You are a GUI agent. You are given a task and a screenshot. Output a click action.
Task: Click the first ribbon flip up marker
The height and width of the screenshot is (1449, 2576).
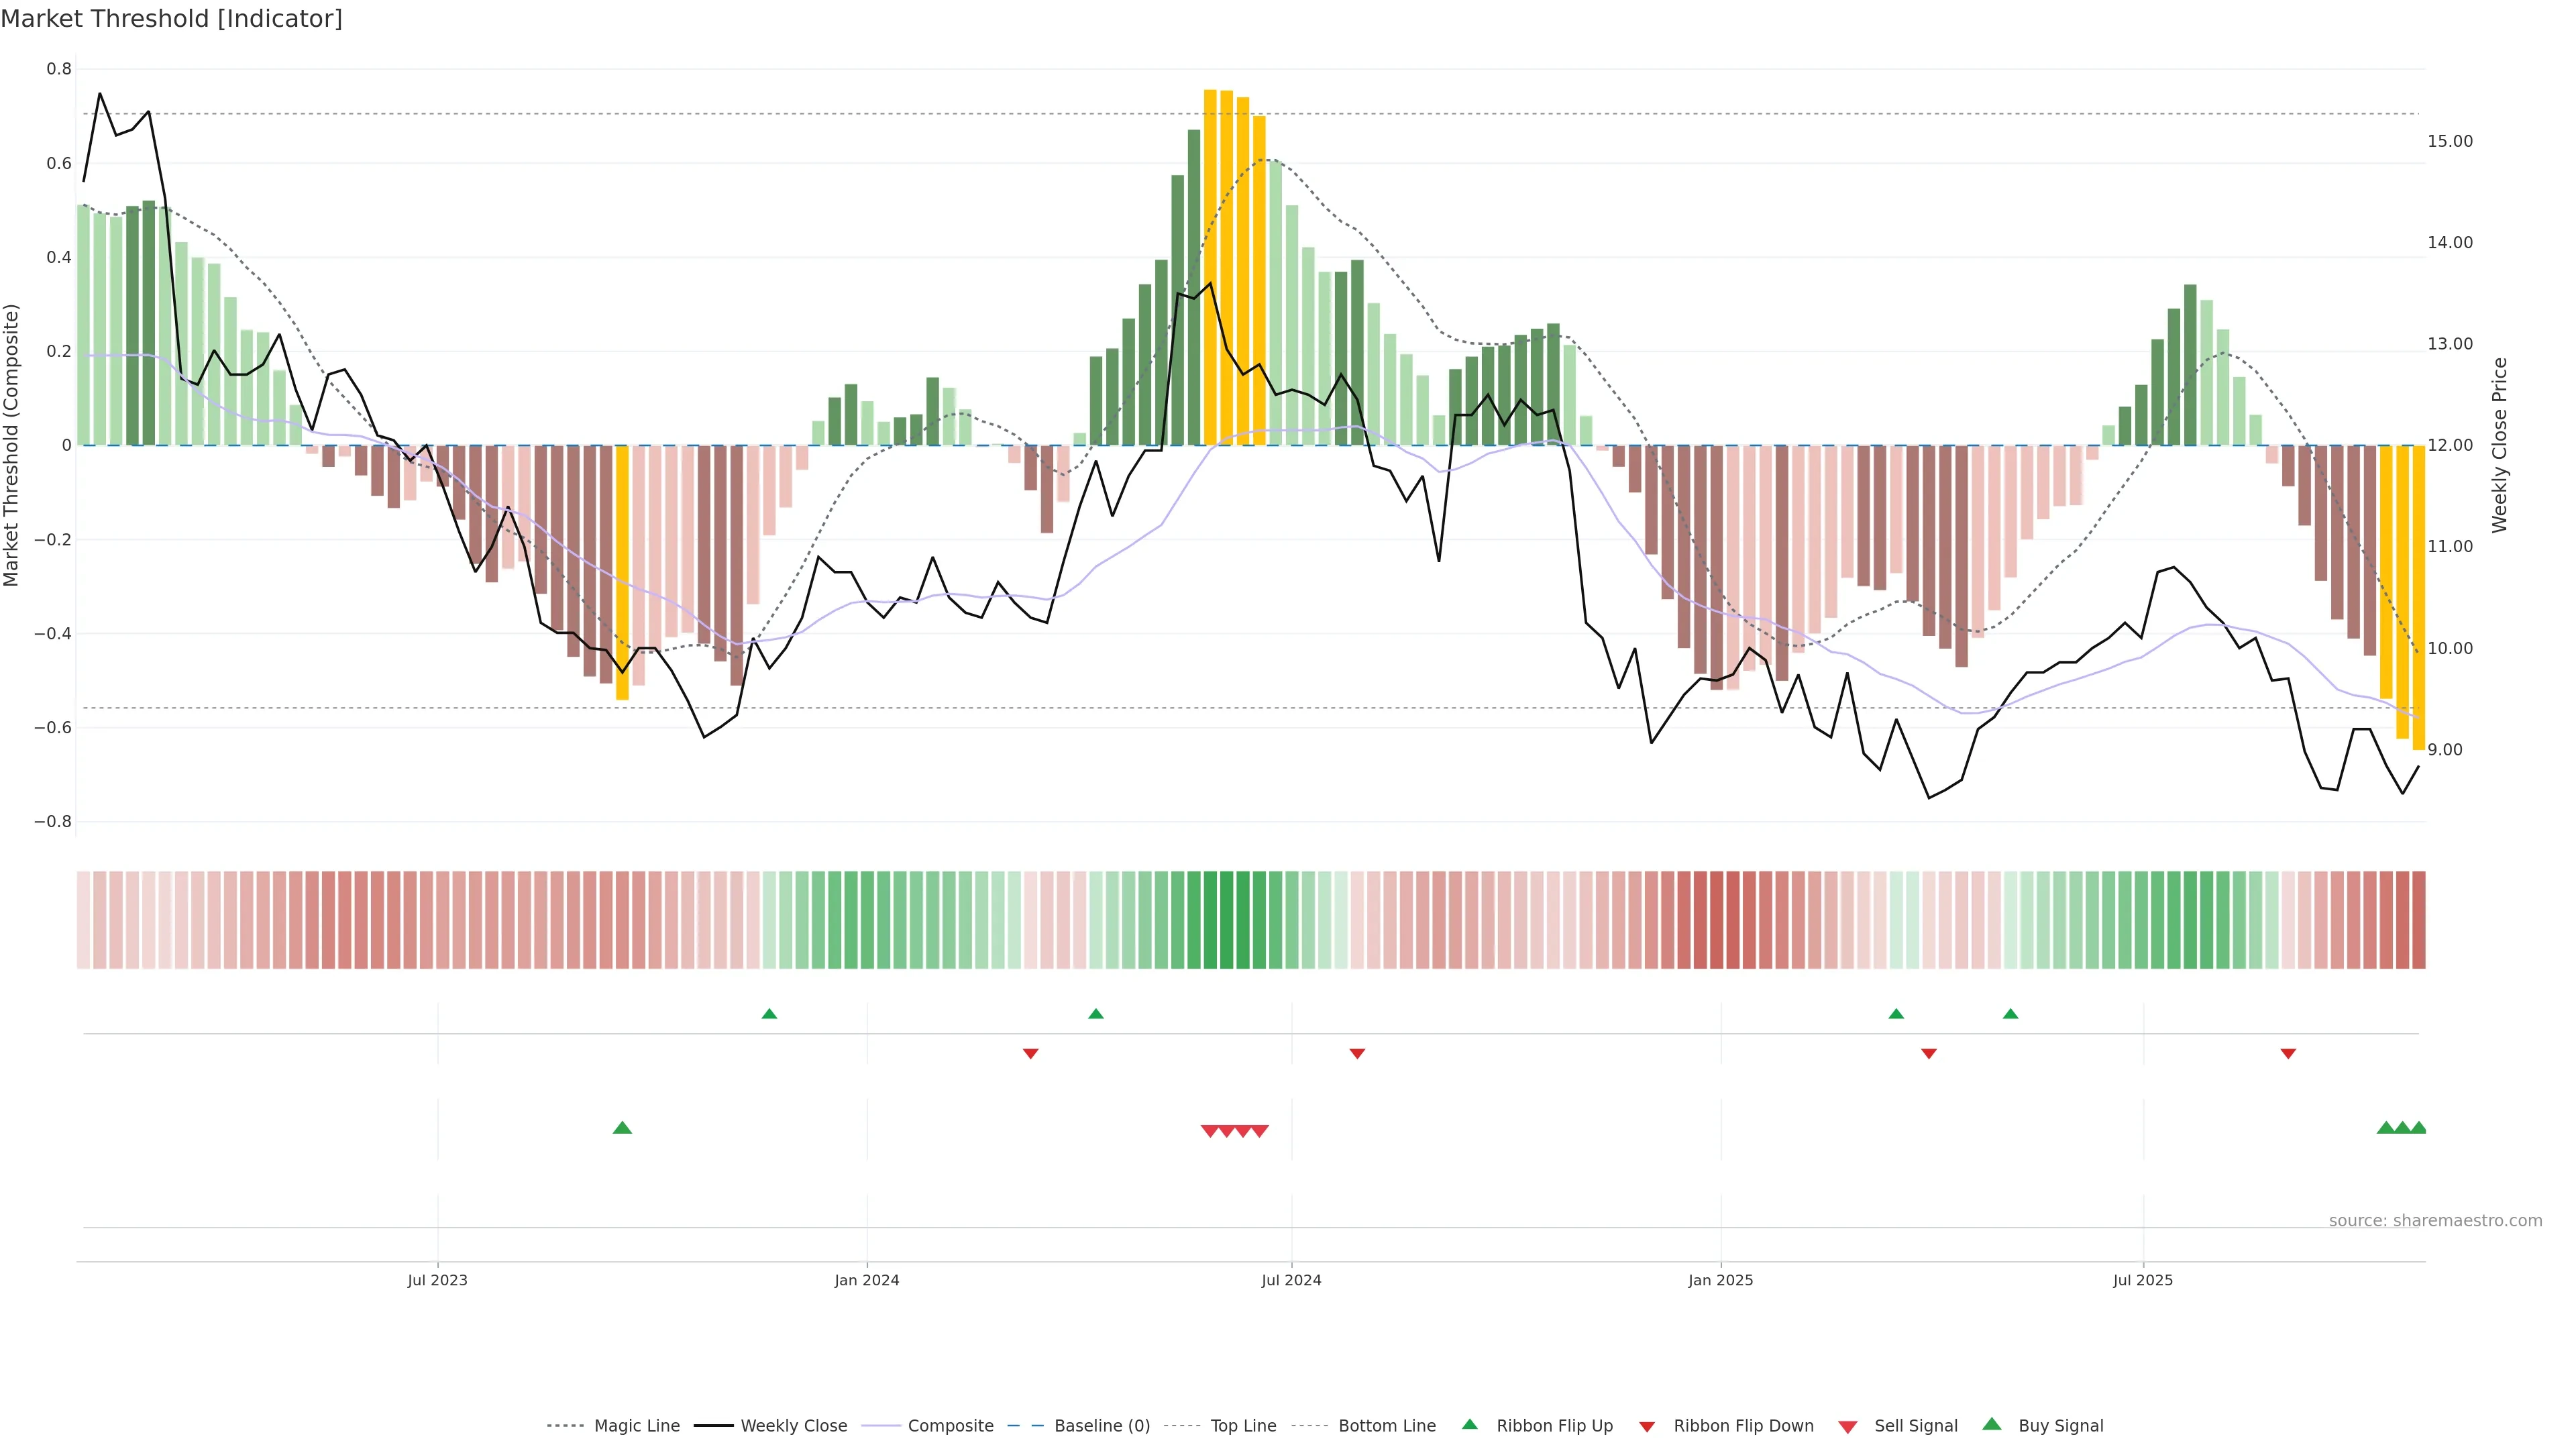pos(769,1014)
